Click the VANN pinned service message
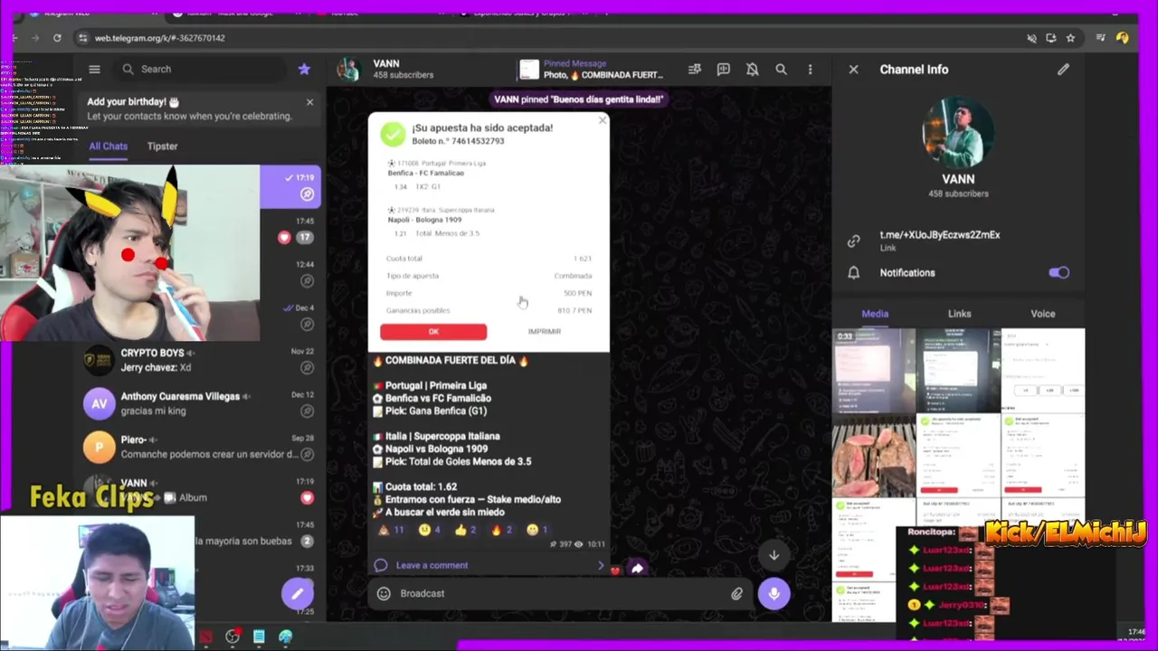Image resolution: width=1158 pixels, height=651 pixels. pyautogui.click(x=578, y=99)
